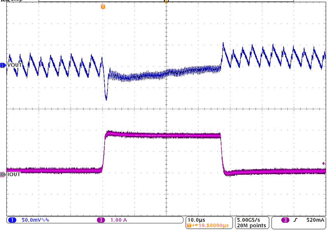
Task: Click the CH3 channel indicator beside IOUT
Action: pyautogui.click(x=3, y=174)
